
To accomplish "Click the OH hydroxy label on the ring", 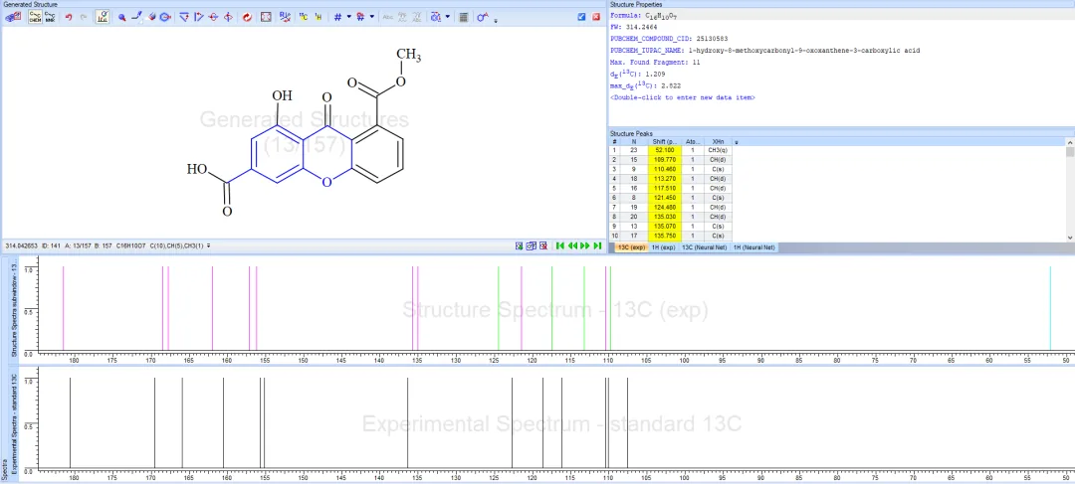I will (x=282, y=95).
